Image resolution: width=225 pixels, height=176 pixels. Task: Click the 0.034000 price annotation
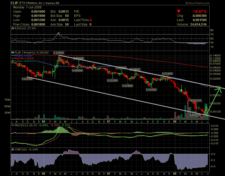(135, 70)
